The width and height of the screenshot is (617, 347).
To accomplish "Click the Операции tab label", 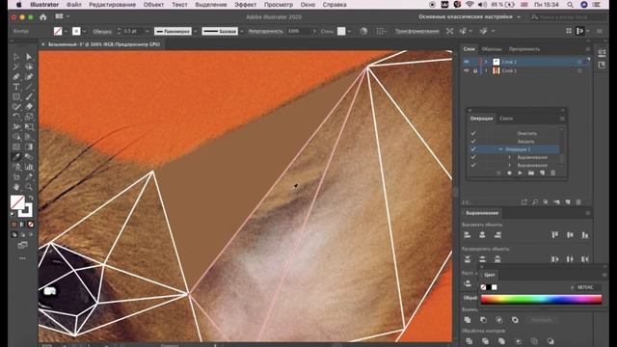I will [x=481, y=119].
